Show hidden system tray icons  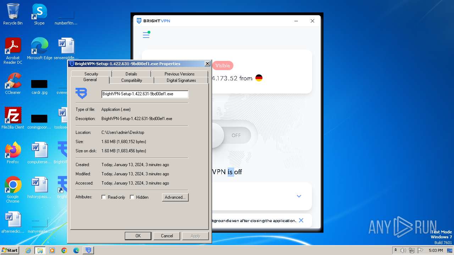(395, 250)
